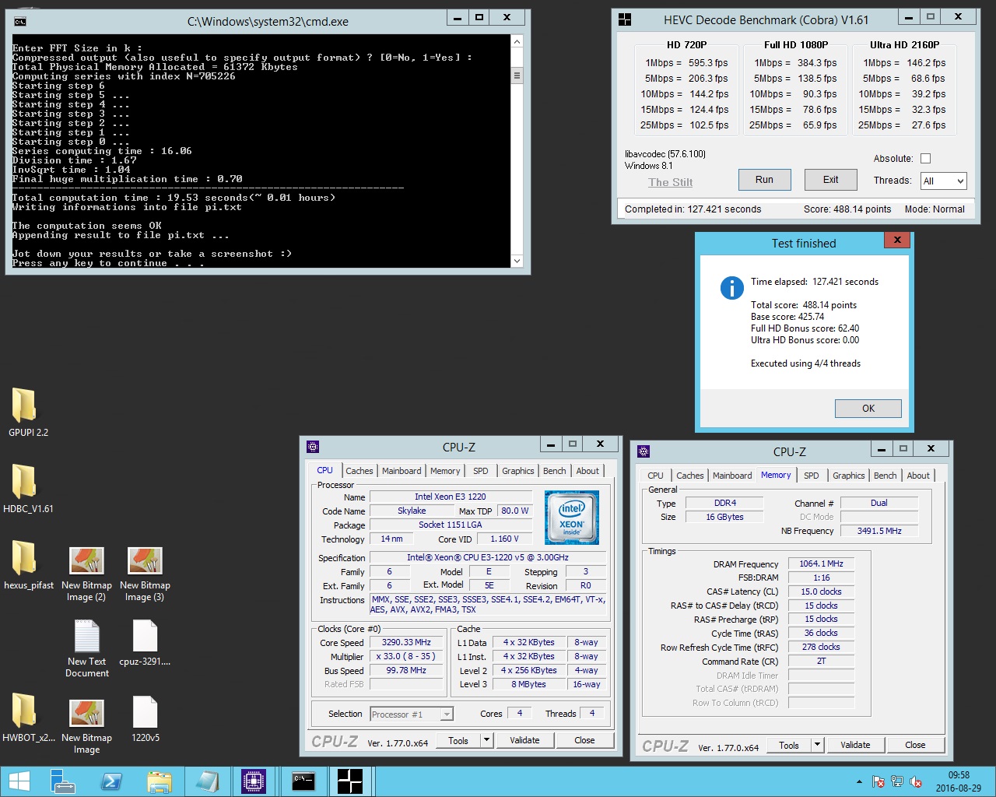This screenshot has width=996, height=797.
Task: Open the Action Center flag tray icon
Action: coord(879,781)
